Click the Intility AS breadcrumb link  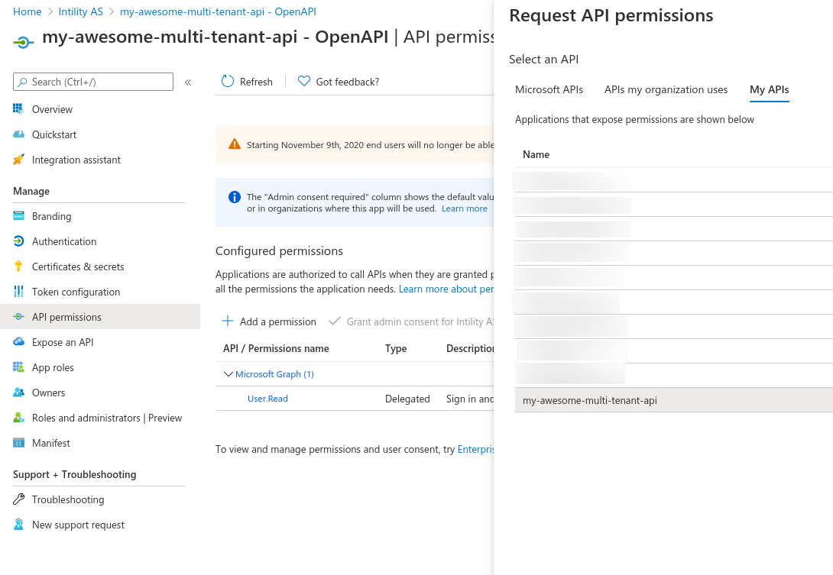coord(81,11)
